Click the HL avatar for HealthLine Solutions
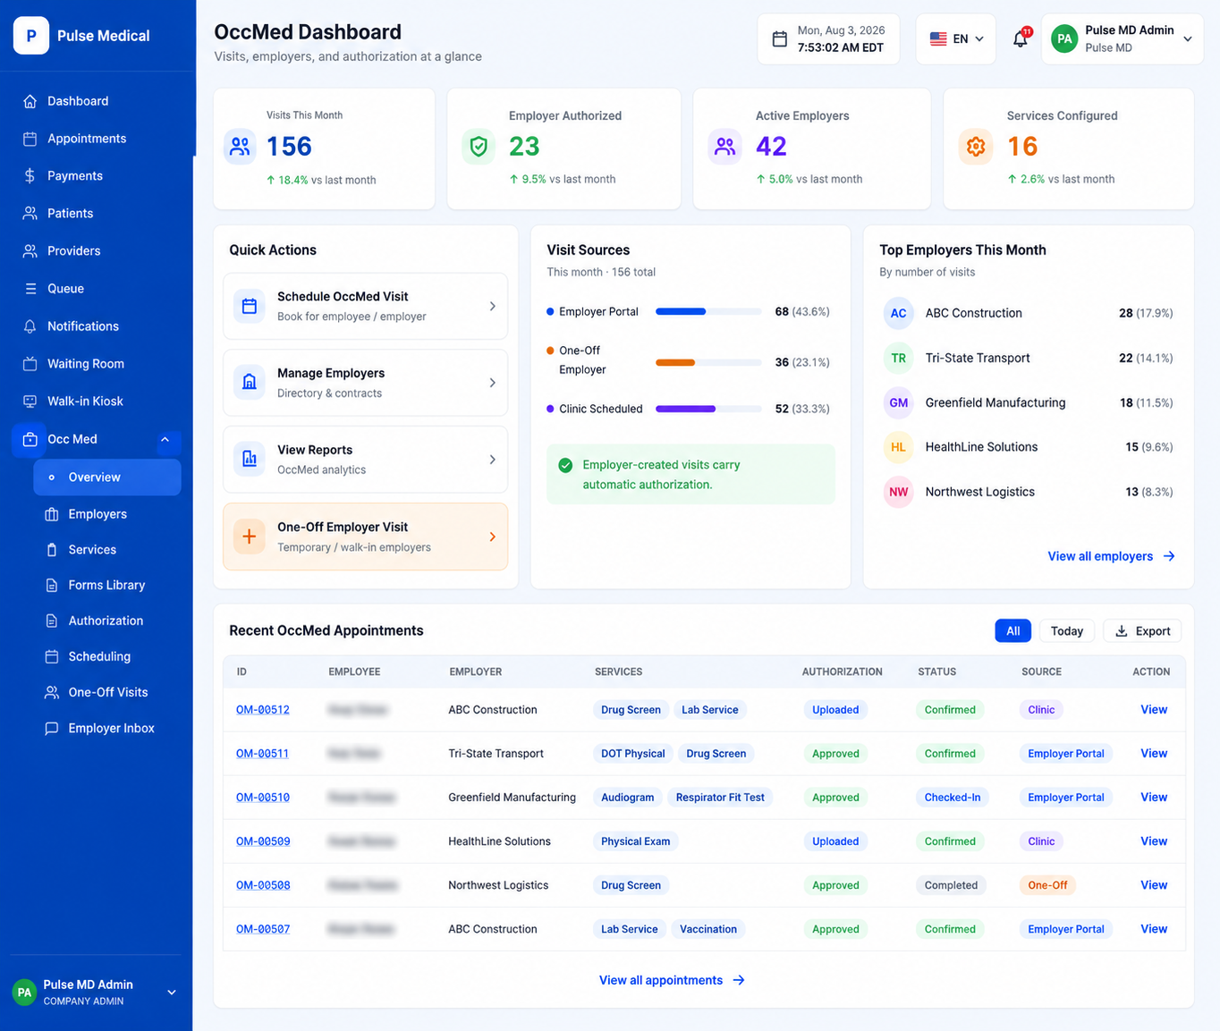Image resolution: width=1220 pixels, height=1031 pixels. tap(898, 447)
